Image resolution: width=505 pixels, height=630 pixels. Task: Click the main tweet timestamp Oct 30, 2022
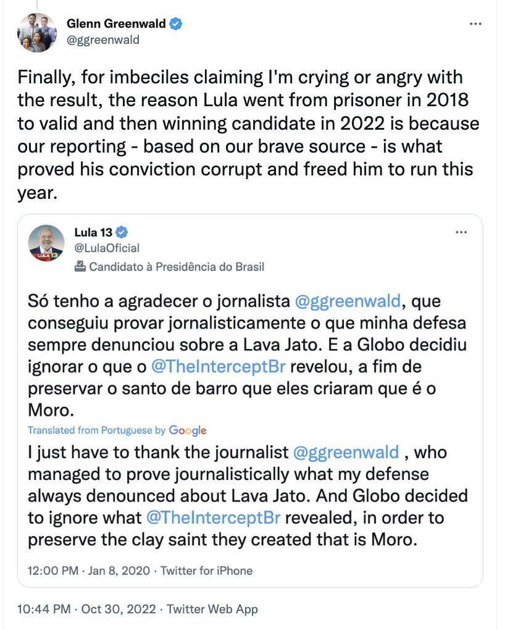[119, 609]
